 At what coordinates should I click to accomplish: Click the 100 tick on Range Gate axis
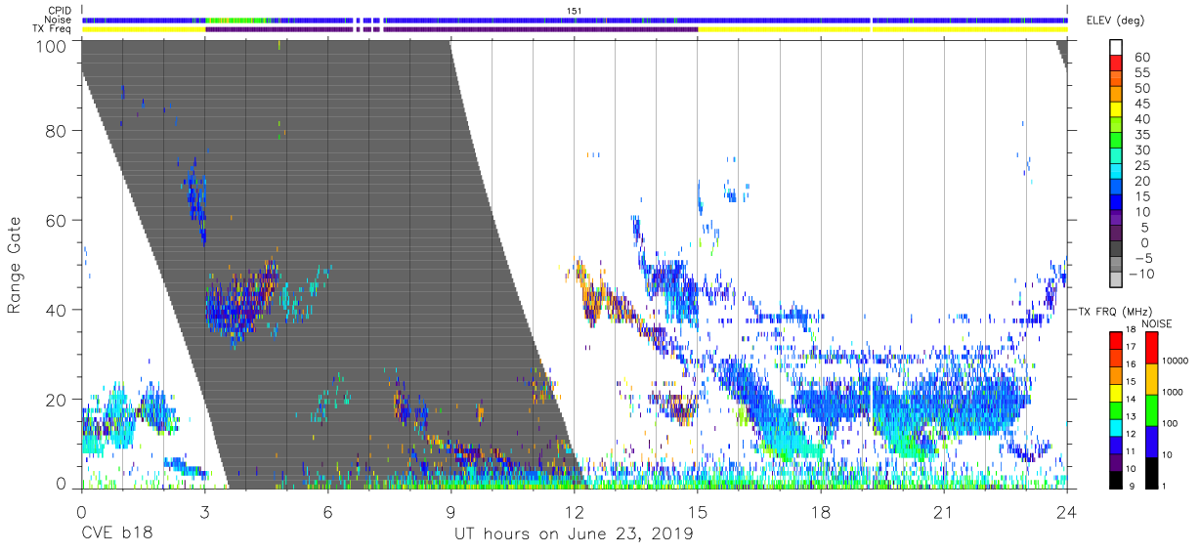(x=52, y=45)
